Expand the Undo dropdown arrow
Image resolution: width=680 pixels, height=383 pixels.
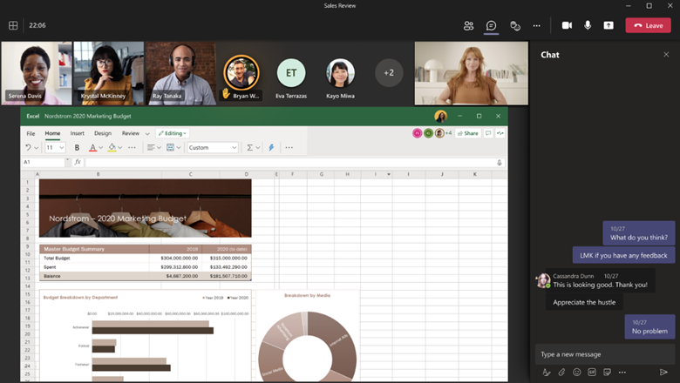coord(36,148)
